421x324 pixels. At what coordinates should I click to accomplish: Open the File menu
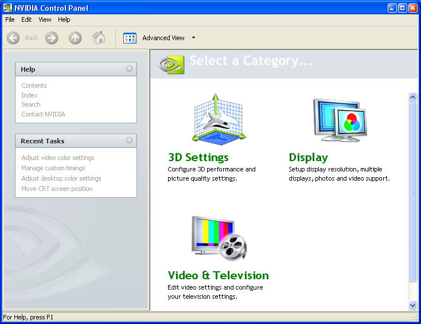coord(10,19)
